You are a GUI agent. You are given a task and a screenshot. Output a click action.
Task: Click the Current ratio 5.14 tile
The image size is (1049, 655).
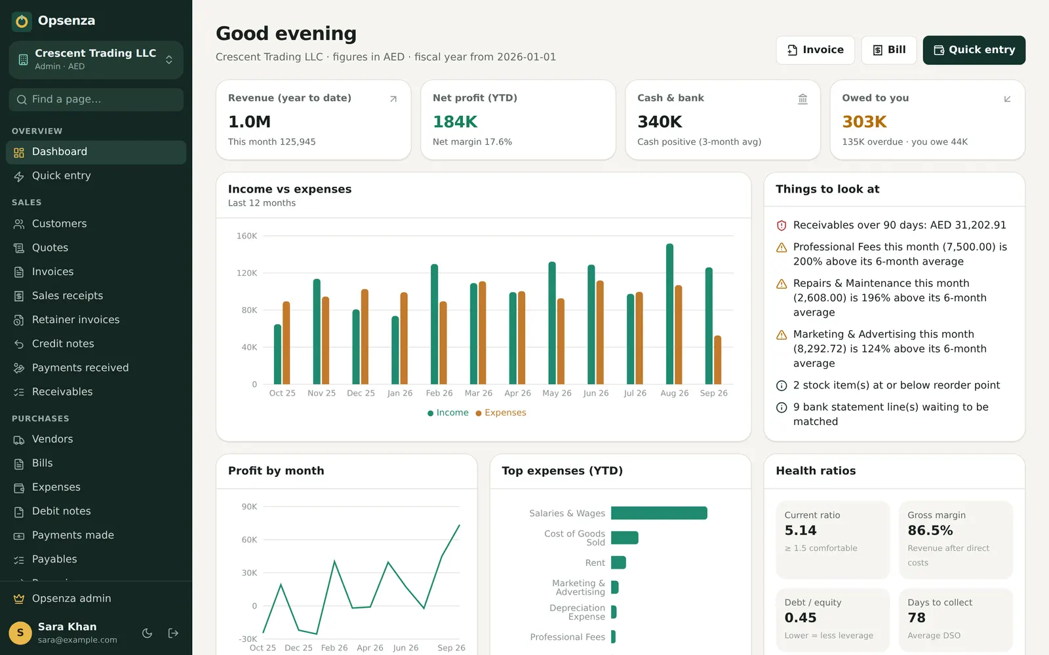[833, 540]
